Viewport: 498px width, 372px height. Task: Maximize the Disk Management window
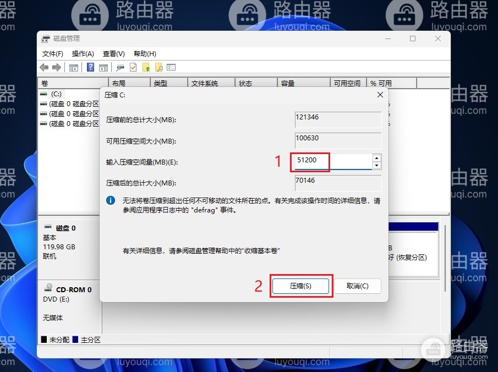[x=413, y=39]
